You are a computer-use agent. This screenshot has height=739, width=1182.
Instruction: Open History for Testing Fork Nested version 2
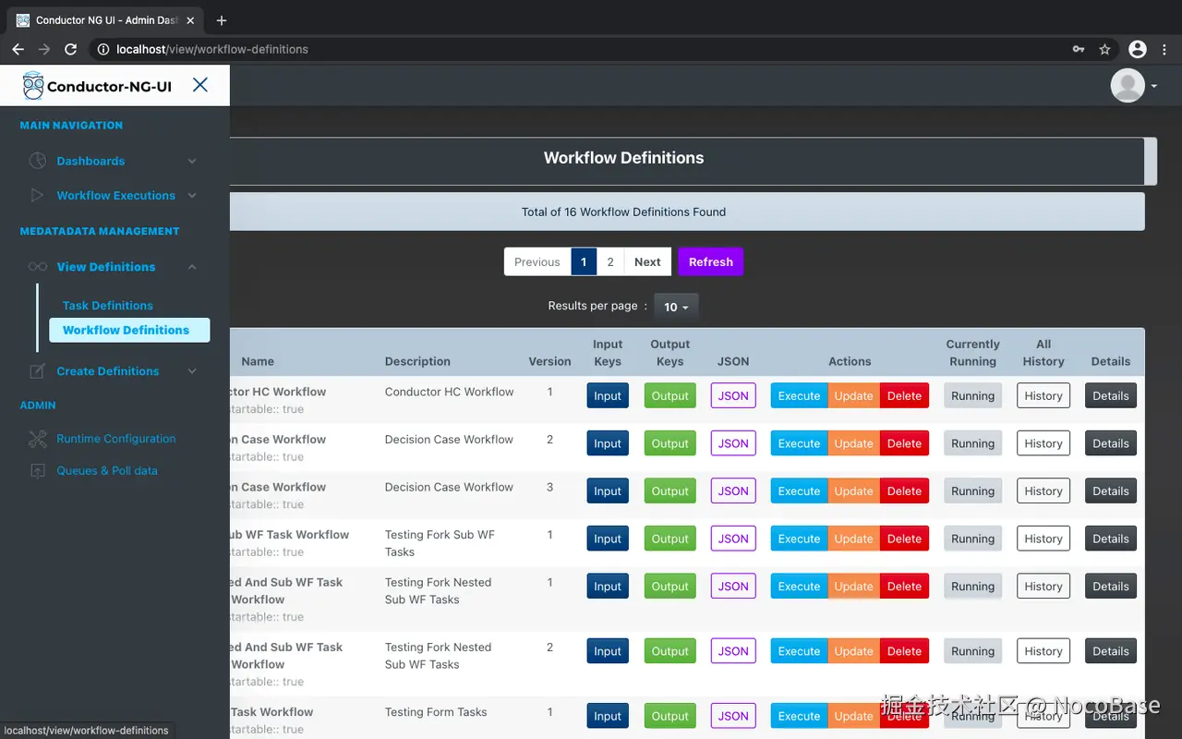tap(1043, 652)
